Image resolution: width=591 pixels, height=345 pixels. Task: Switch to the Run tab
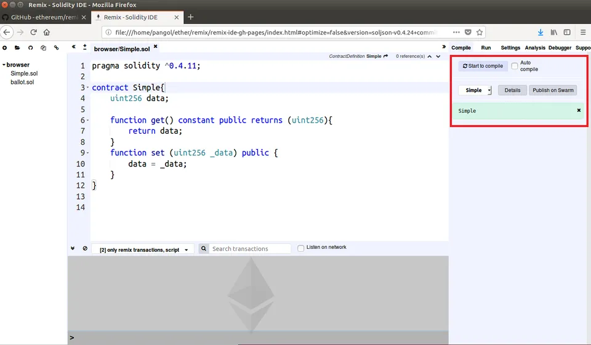coord(486,48)
